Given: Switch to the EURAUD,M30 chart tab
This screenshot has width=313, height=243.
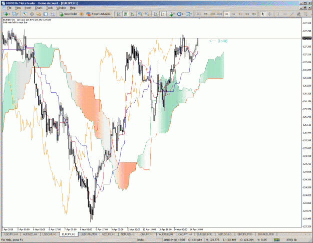Looking at the screenshot, I should 265,234.
